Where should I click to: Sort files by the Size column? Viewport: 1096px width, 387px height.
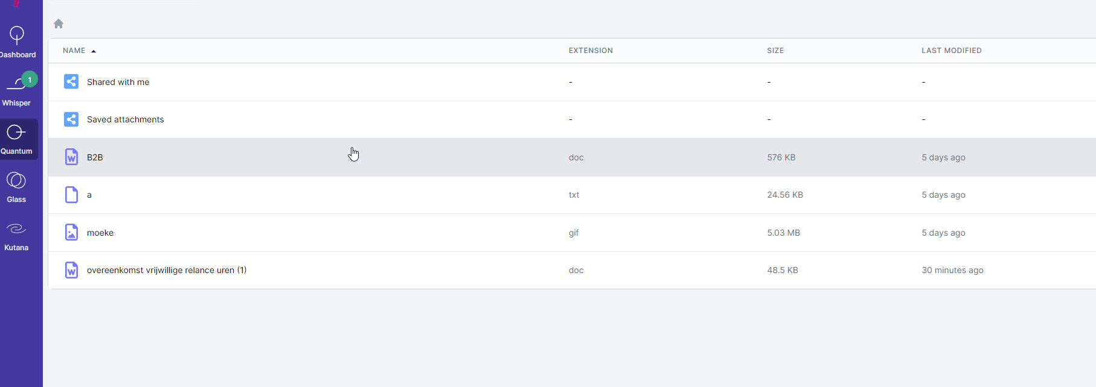(775, 51)
